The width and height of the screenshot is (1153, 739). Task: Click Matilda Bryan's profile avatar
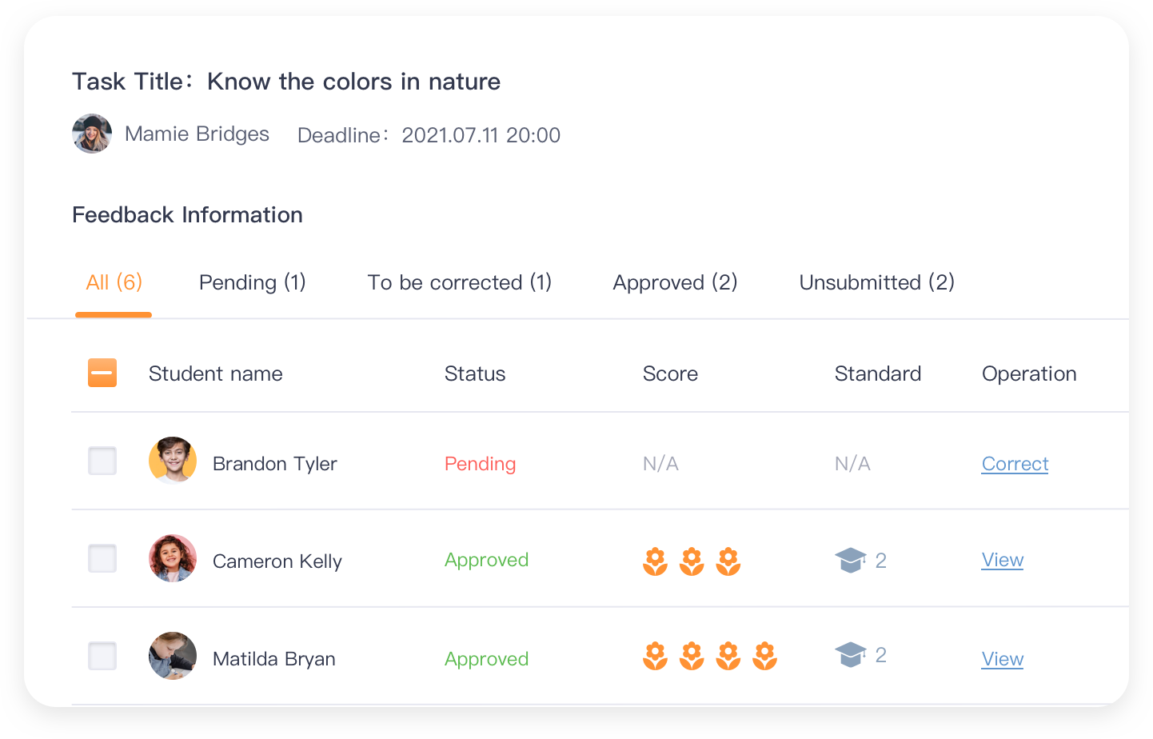coord(173,656)
